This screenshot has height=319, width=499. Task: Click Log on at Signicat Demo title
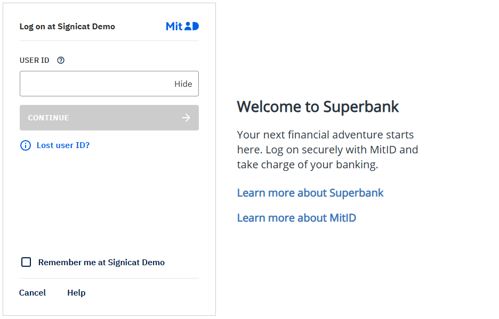[x=67, y=27]
